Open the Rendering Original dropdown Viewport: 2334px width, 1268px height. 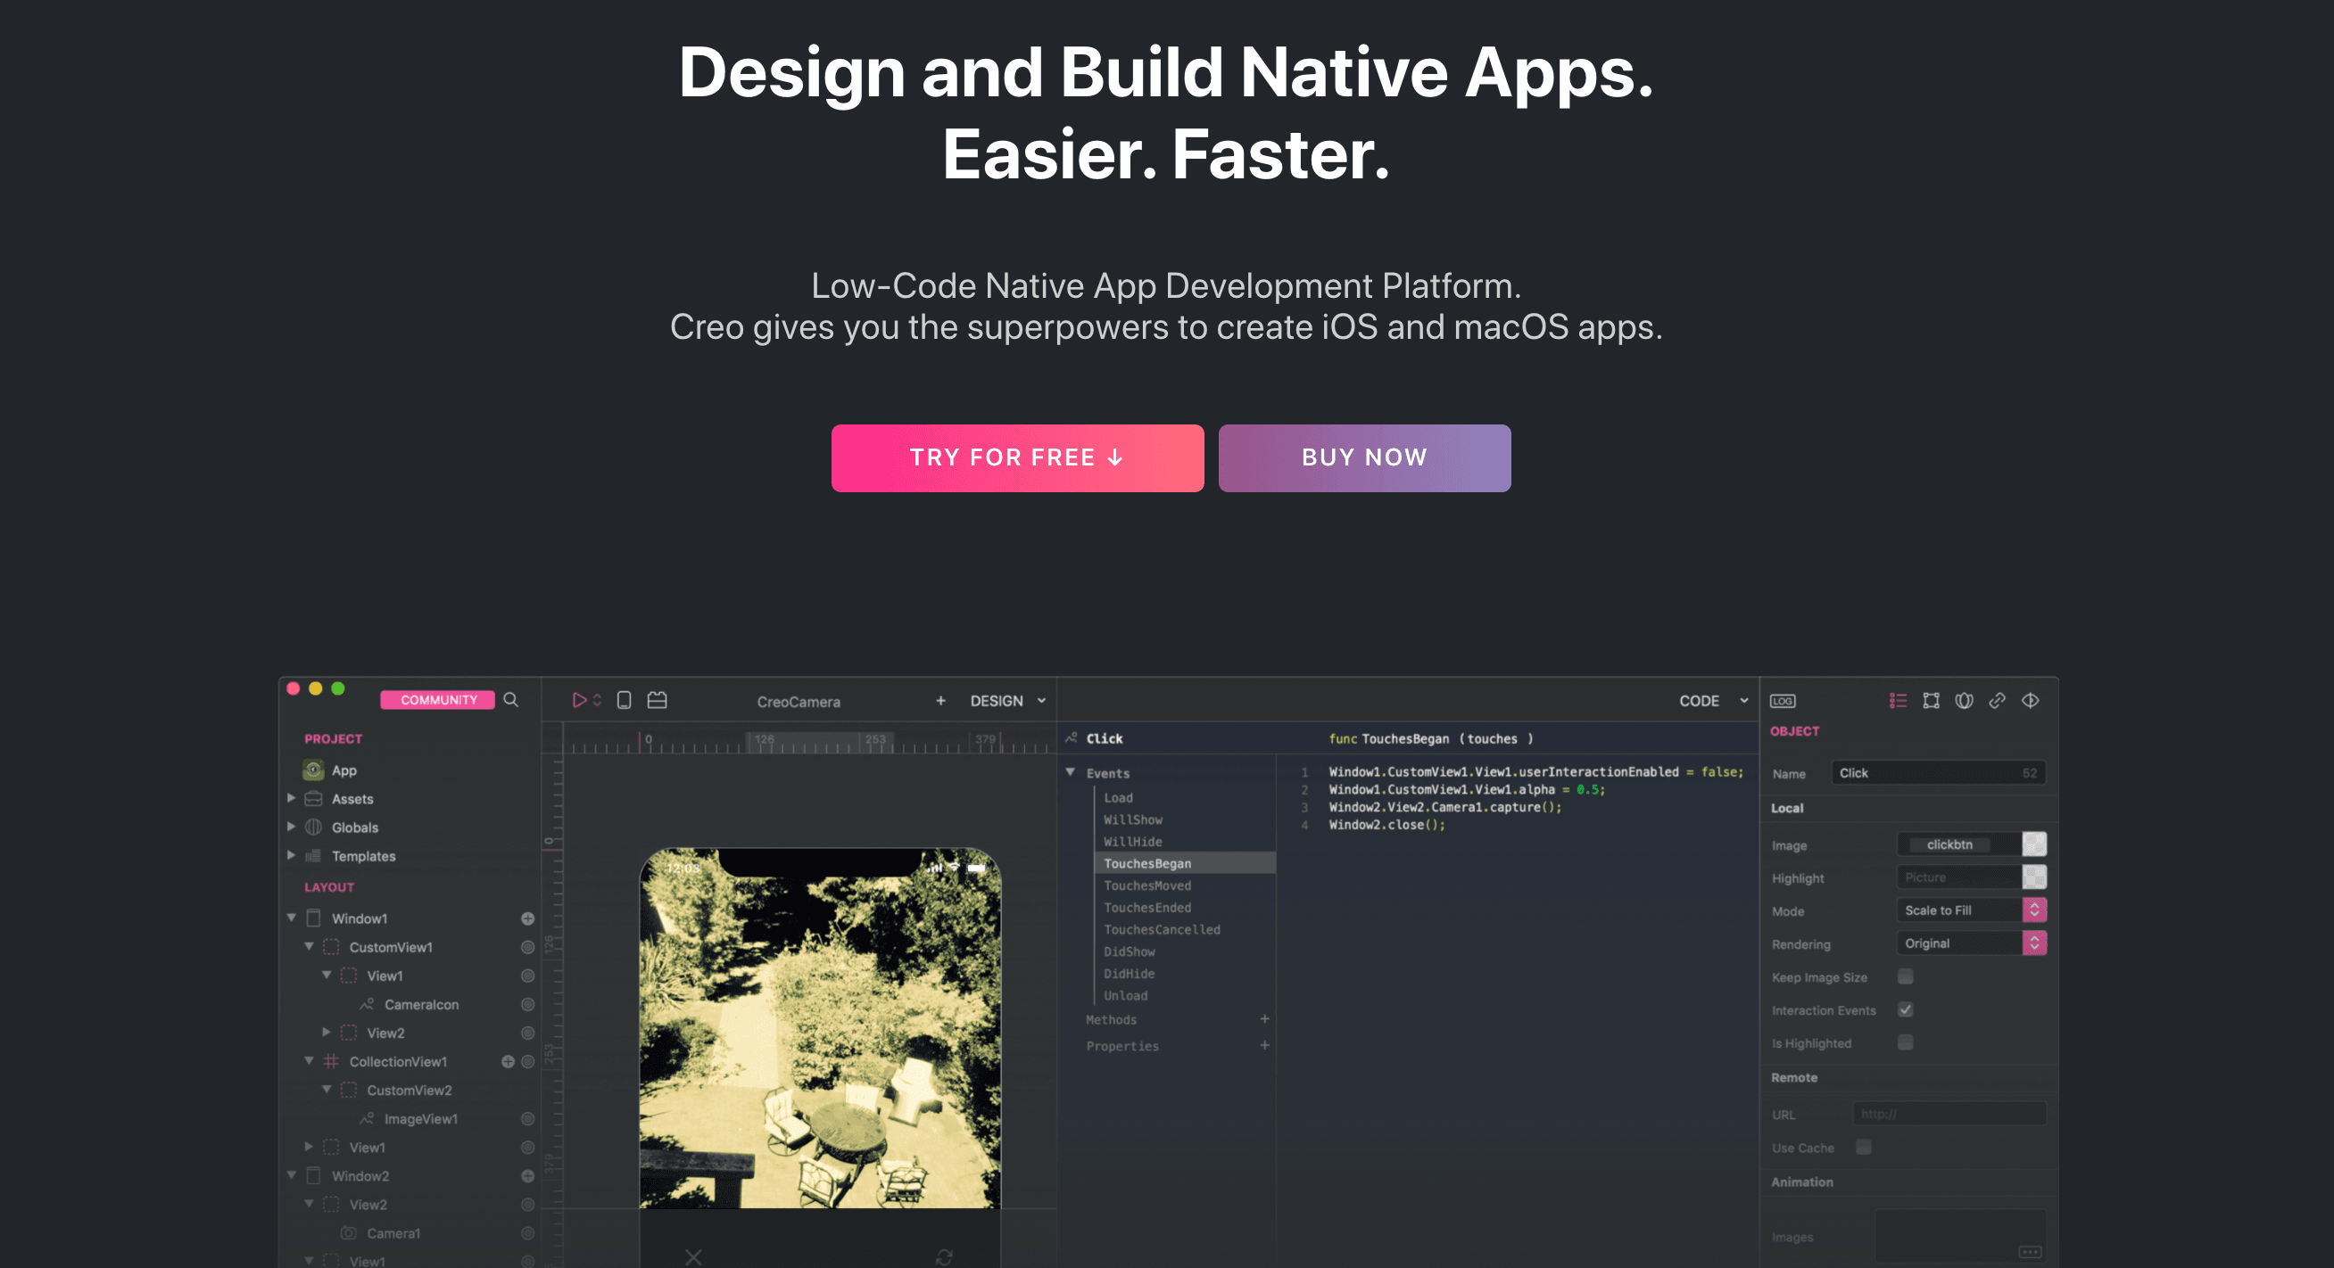click(1971, 943)
